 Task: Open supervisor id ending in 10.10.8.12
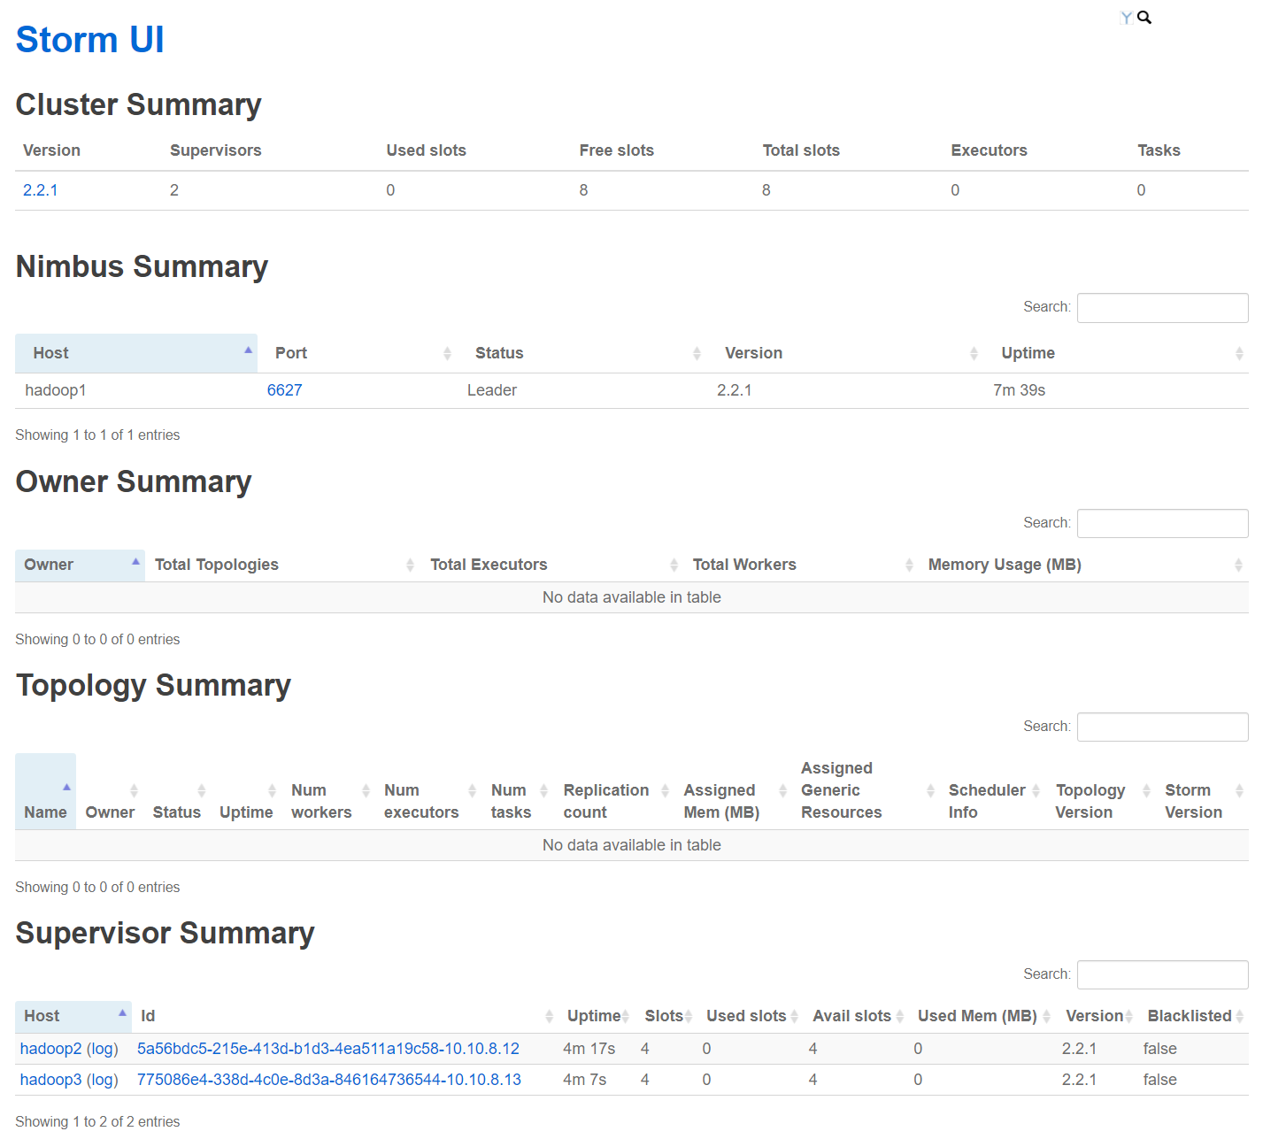point(328,1049)
